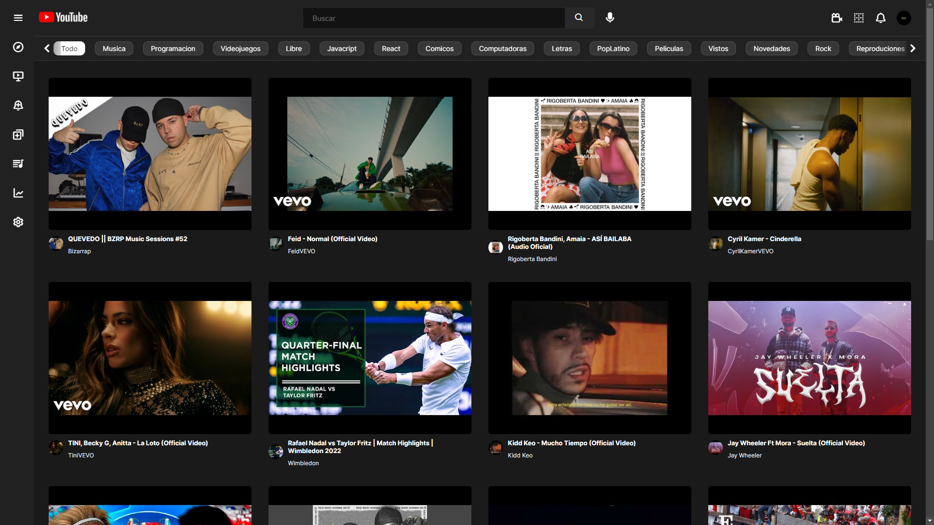Select the Peliculas filter chip
Viewport: 934px width, 525px height.
click(669, 49)
